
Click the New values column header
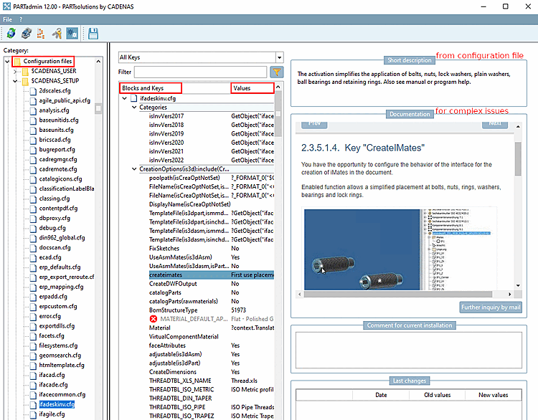[x=493, y=395]
